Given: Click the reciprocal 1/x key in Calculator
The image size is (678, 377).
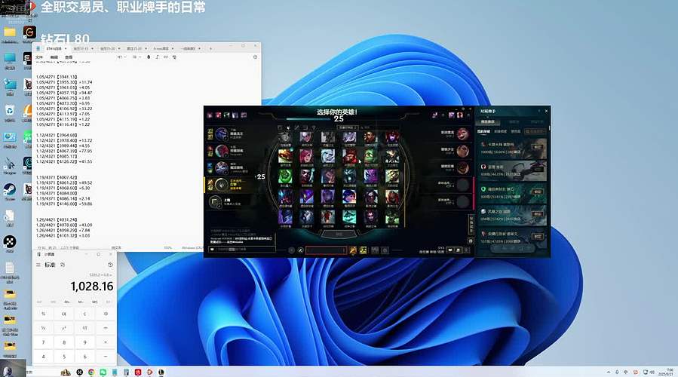Looking at the screenshot, I should click(x=43, y=328).
